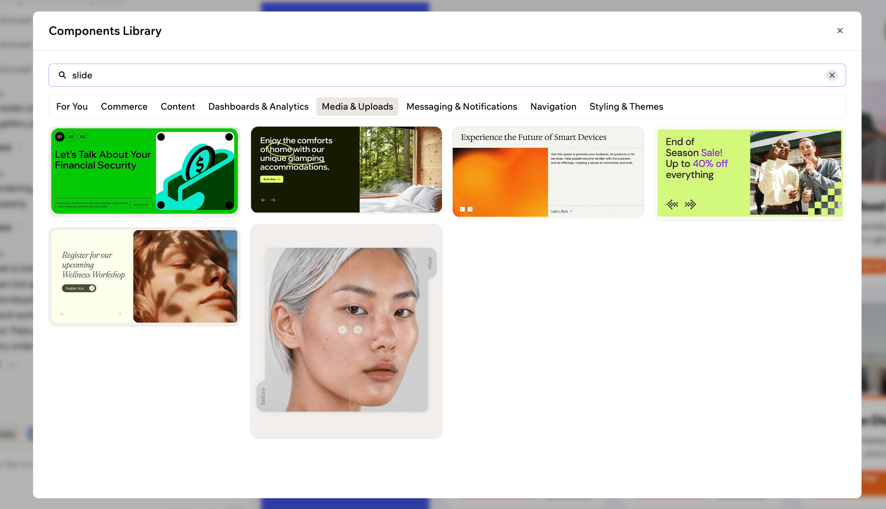This screenshot has height=509, width=886.
Task: Click the After label on comparison image
Action: pyautogui.click(x=430, y=263)
